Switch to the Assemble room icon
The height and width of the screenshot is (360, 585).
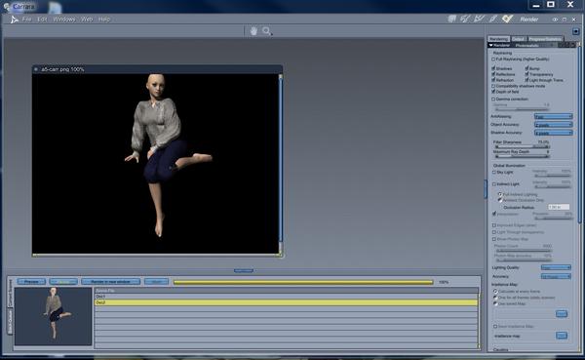(451, 19)
